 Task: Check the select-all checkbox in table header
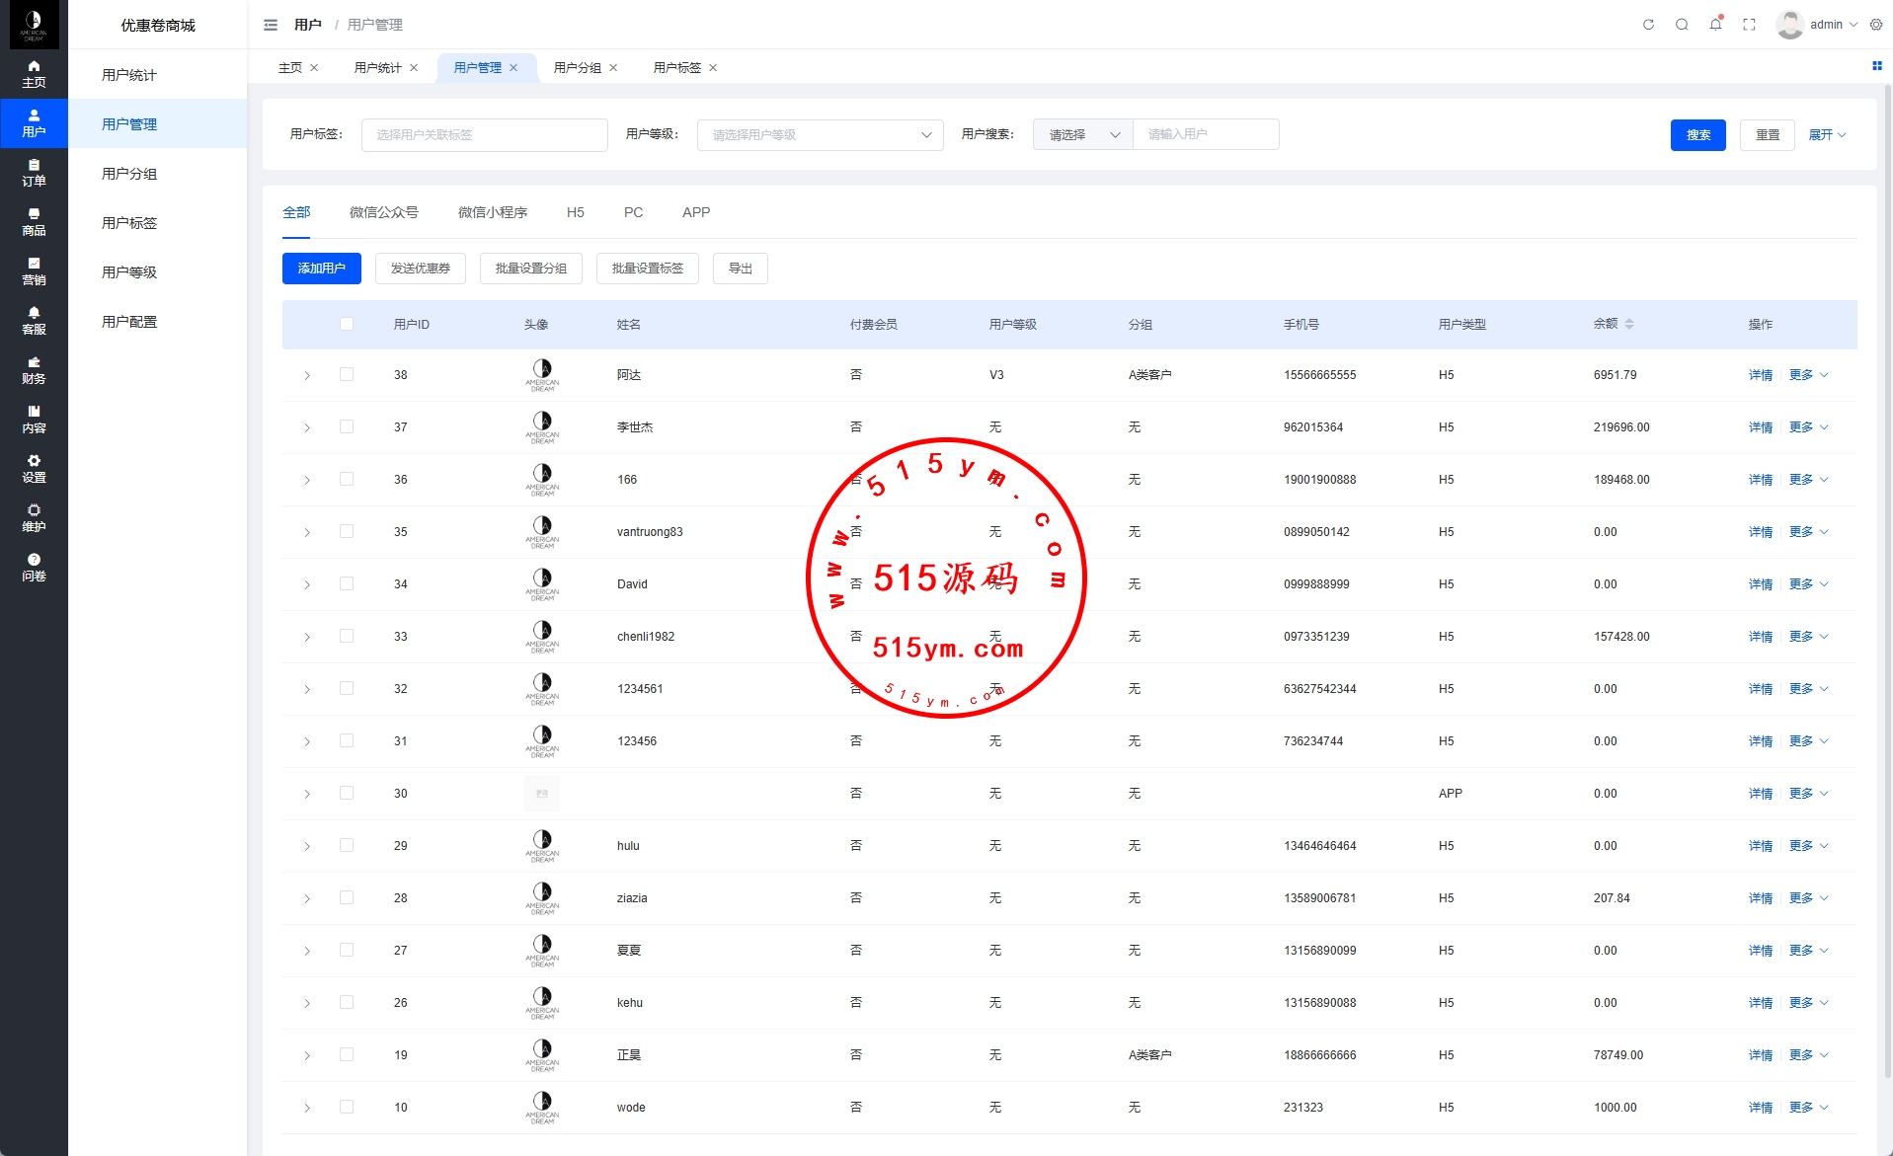click(x=347, y=324)
